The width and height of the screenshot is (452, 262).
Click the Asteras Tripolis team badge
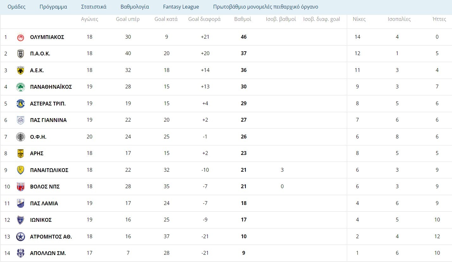tap(21, 104)
